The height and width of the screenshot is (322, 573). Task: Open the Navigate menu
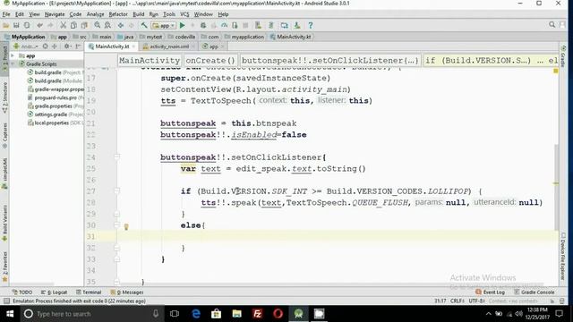coord(55,14)
